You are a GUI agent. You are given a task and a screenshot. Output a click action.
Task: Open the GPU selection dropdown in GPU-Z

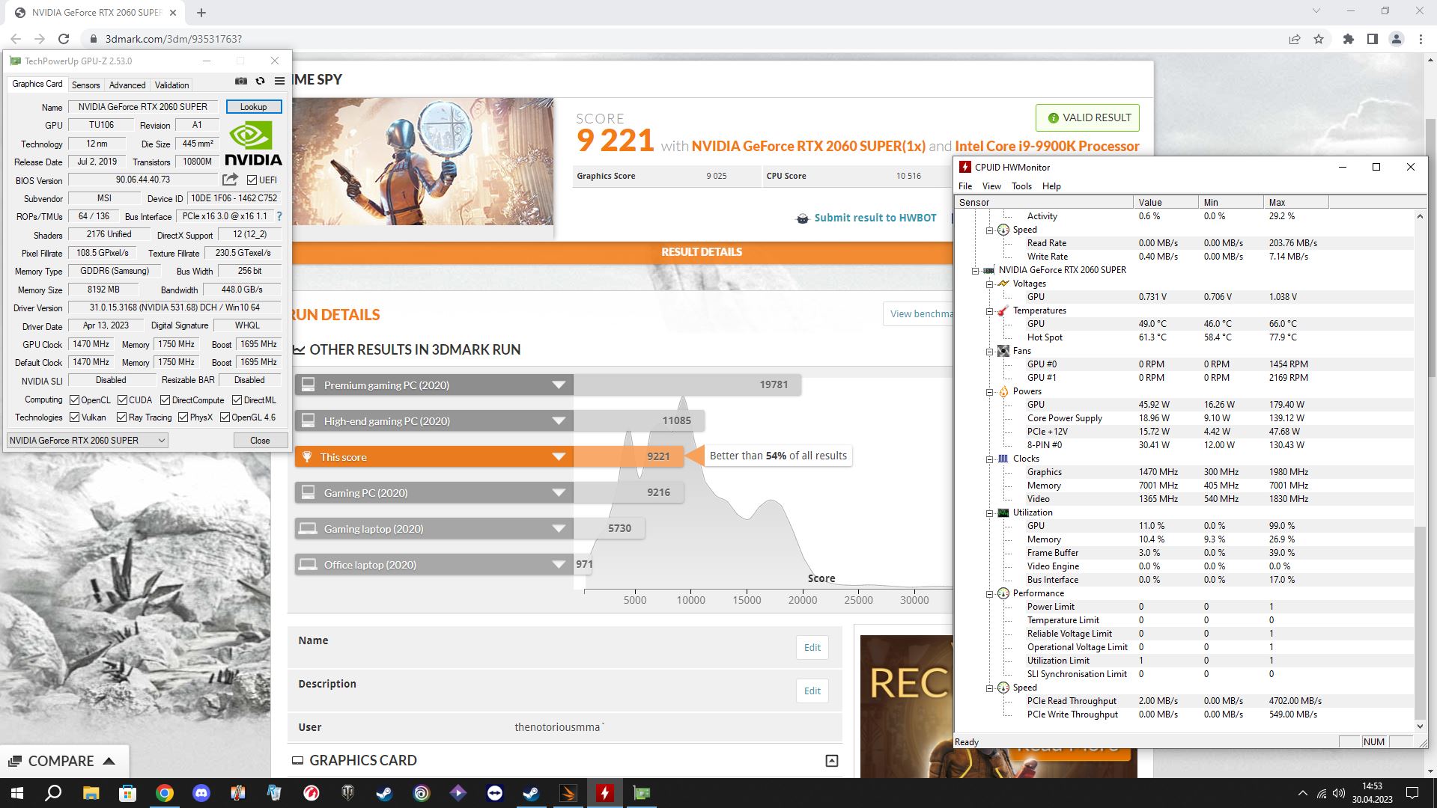coord(87,441)
